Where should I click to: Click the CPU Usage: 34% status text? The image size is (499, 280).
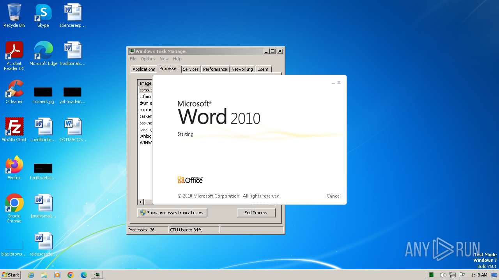tap(186, 230)
